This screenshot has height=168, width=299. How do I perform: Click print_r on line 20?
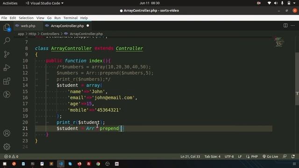66,122
